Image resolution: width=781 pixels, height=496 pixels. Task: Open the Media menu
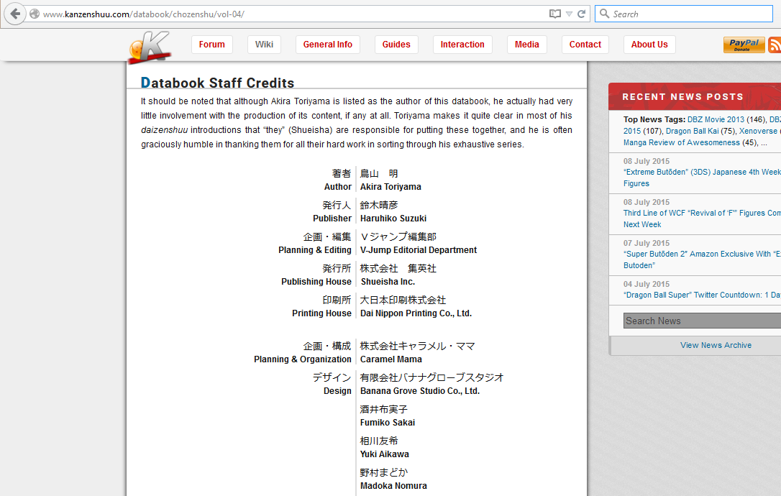[x=527, y=45]
